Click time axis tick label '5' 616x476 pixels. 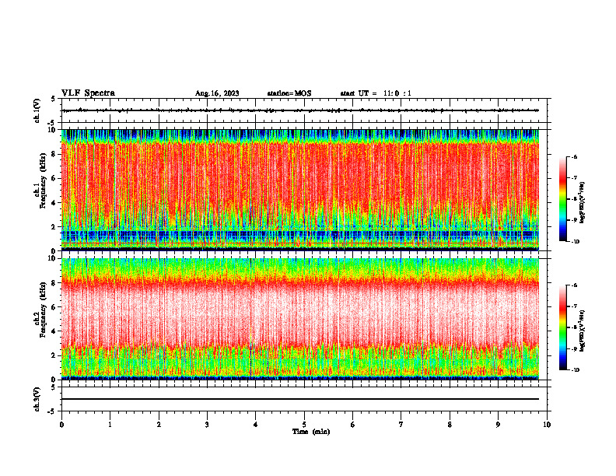[x=304, y=425]
